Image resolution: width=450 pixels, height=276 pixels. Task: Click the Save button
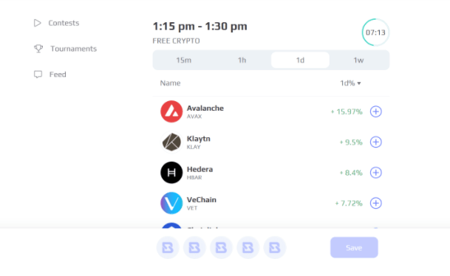tap(354, 247)
